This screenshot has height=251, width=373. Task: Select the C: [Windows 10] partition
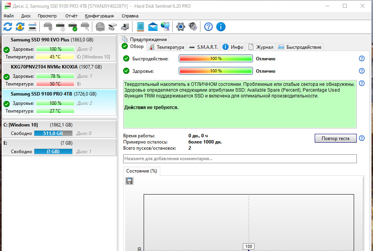[59, 129]
